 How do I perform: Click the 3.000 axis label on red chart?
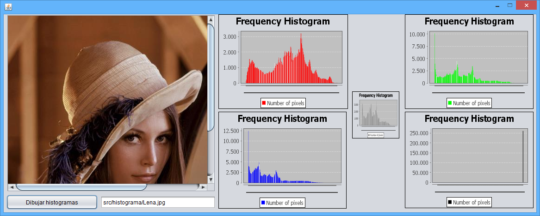230,37
